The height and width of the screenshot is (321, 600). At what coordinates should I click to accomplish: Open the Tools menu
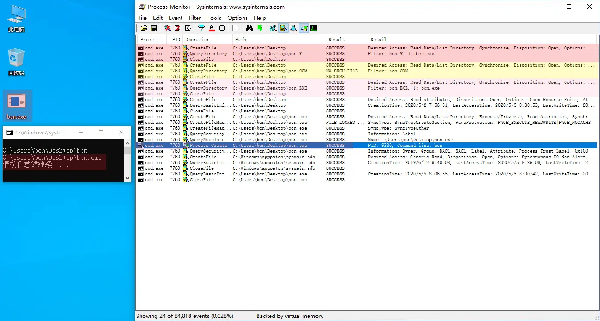(214, 18)
